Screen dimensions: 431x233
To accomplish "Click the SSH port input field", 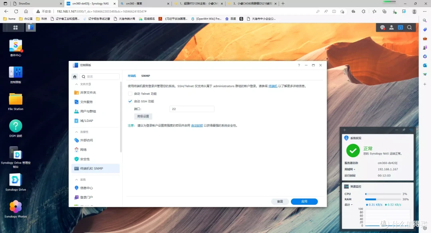I will tap(192, 109).
